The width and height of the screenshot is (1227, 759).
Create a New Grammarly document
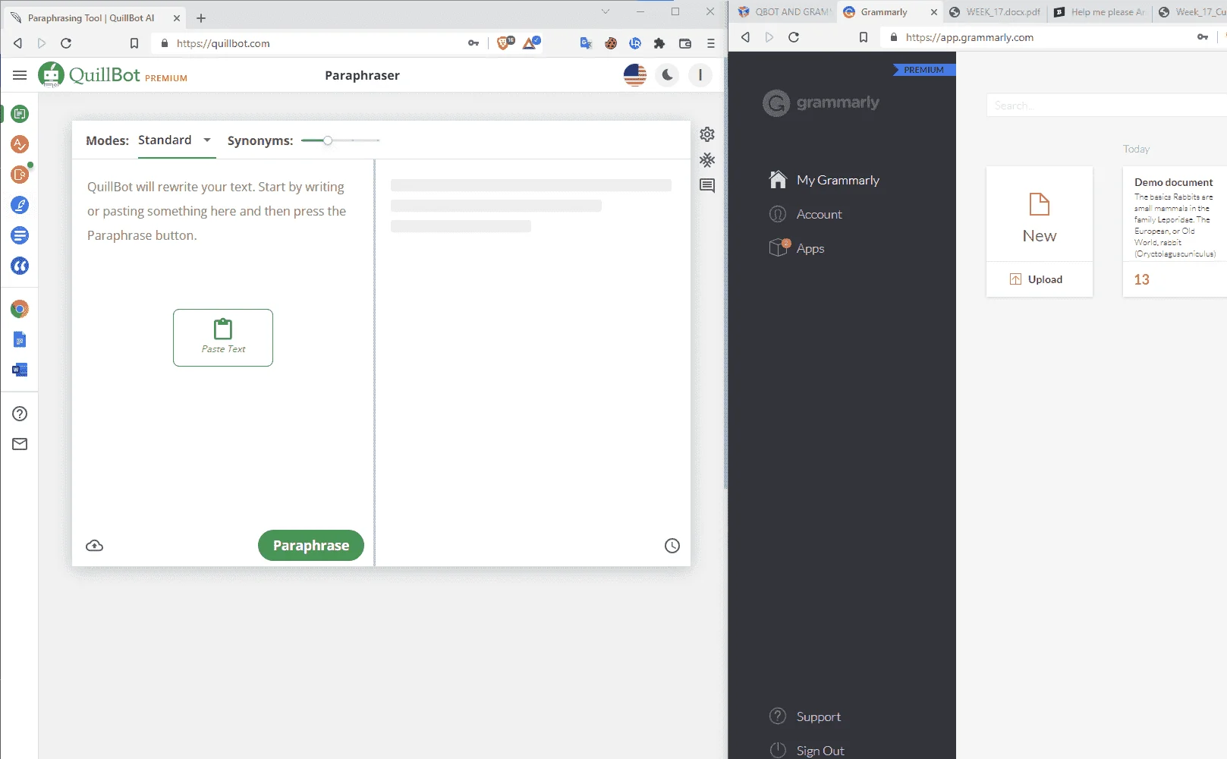point(1040,215)
